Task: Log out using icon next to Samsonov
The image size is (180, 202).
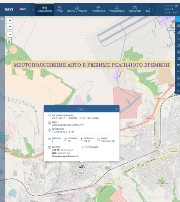Action: tap(176, 6)
